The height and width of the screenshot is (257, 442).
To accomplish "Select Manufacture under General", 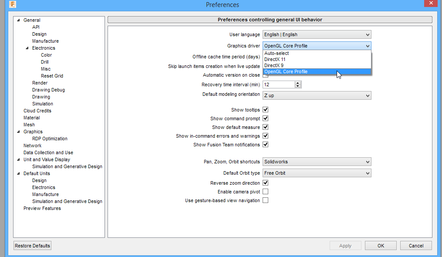I will click(x=45, y=41).
